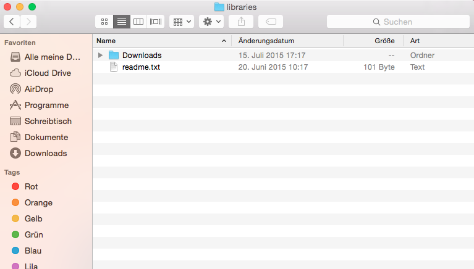Click the 101 Byte size value

coord(379,67)
